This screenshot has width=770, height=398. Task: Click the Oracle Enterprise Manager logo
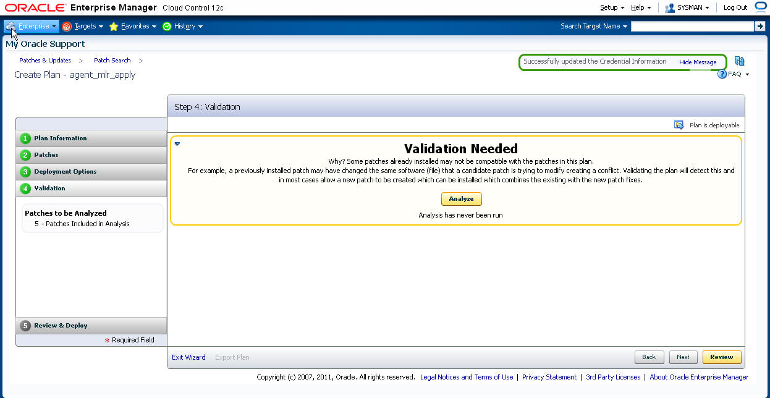point(35,7)
